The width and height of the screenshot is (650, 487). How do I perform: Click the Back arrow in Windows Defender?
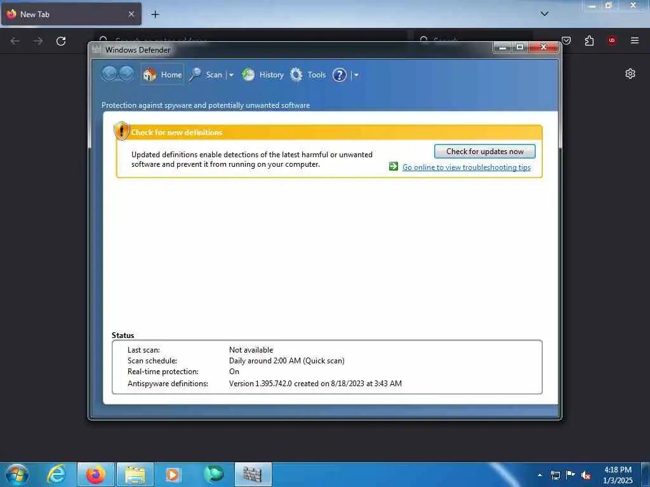click(x=109, y=74)
